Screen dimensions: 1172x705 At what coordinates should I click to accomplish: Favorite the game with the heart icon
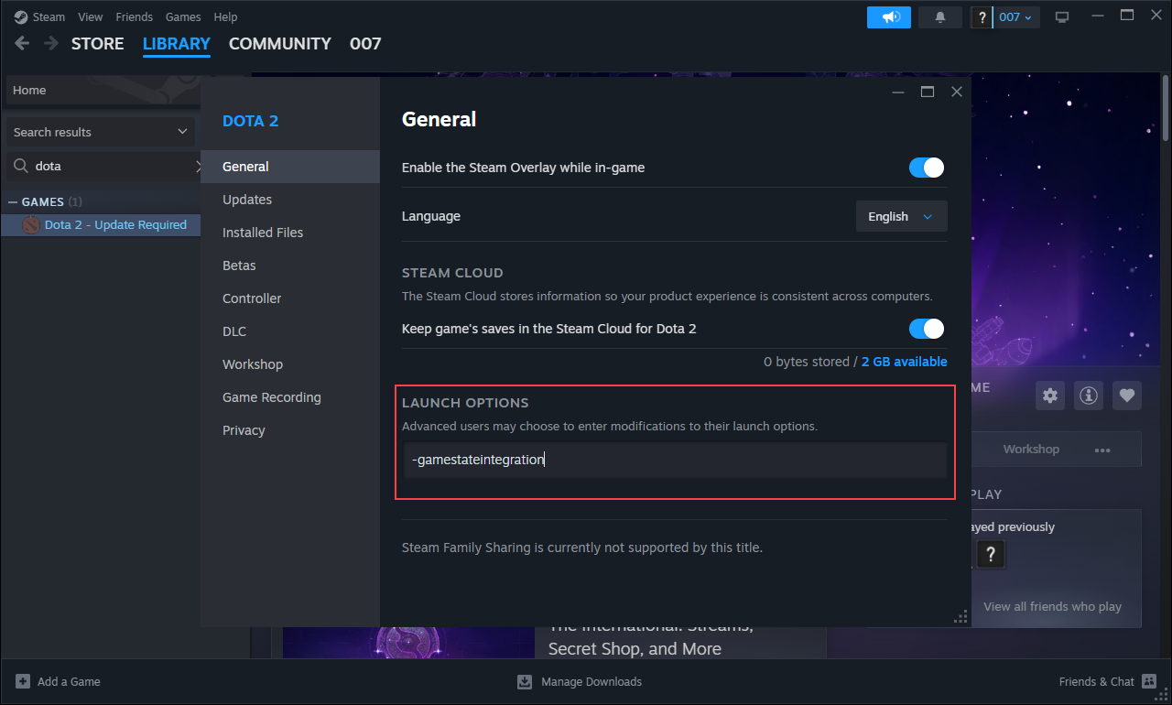click(x=1127, y=396)
